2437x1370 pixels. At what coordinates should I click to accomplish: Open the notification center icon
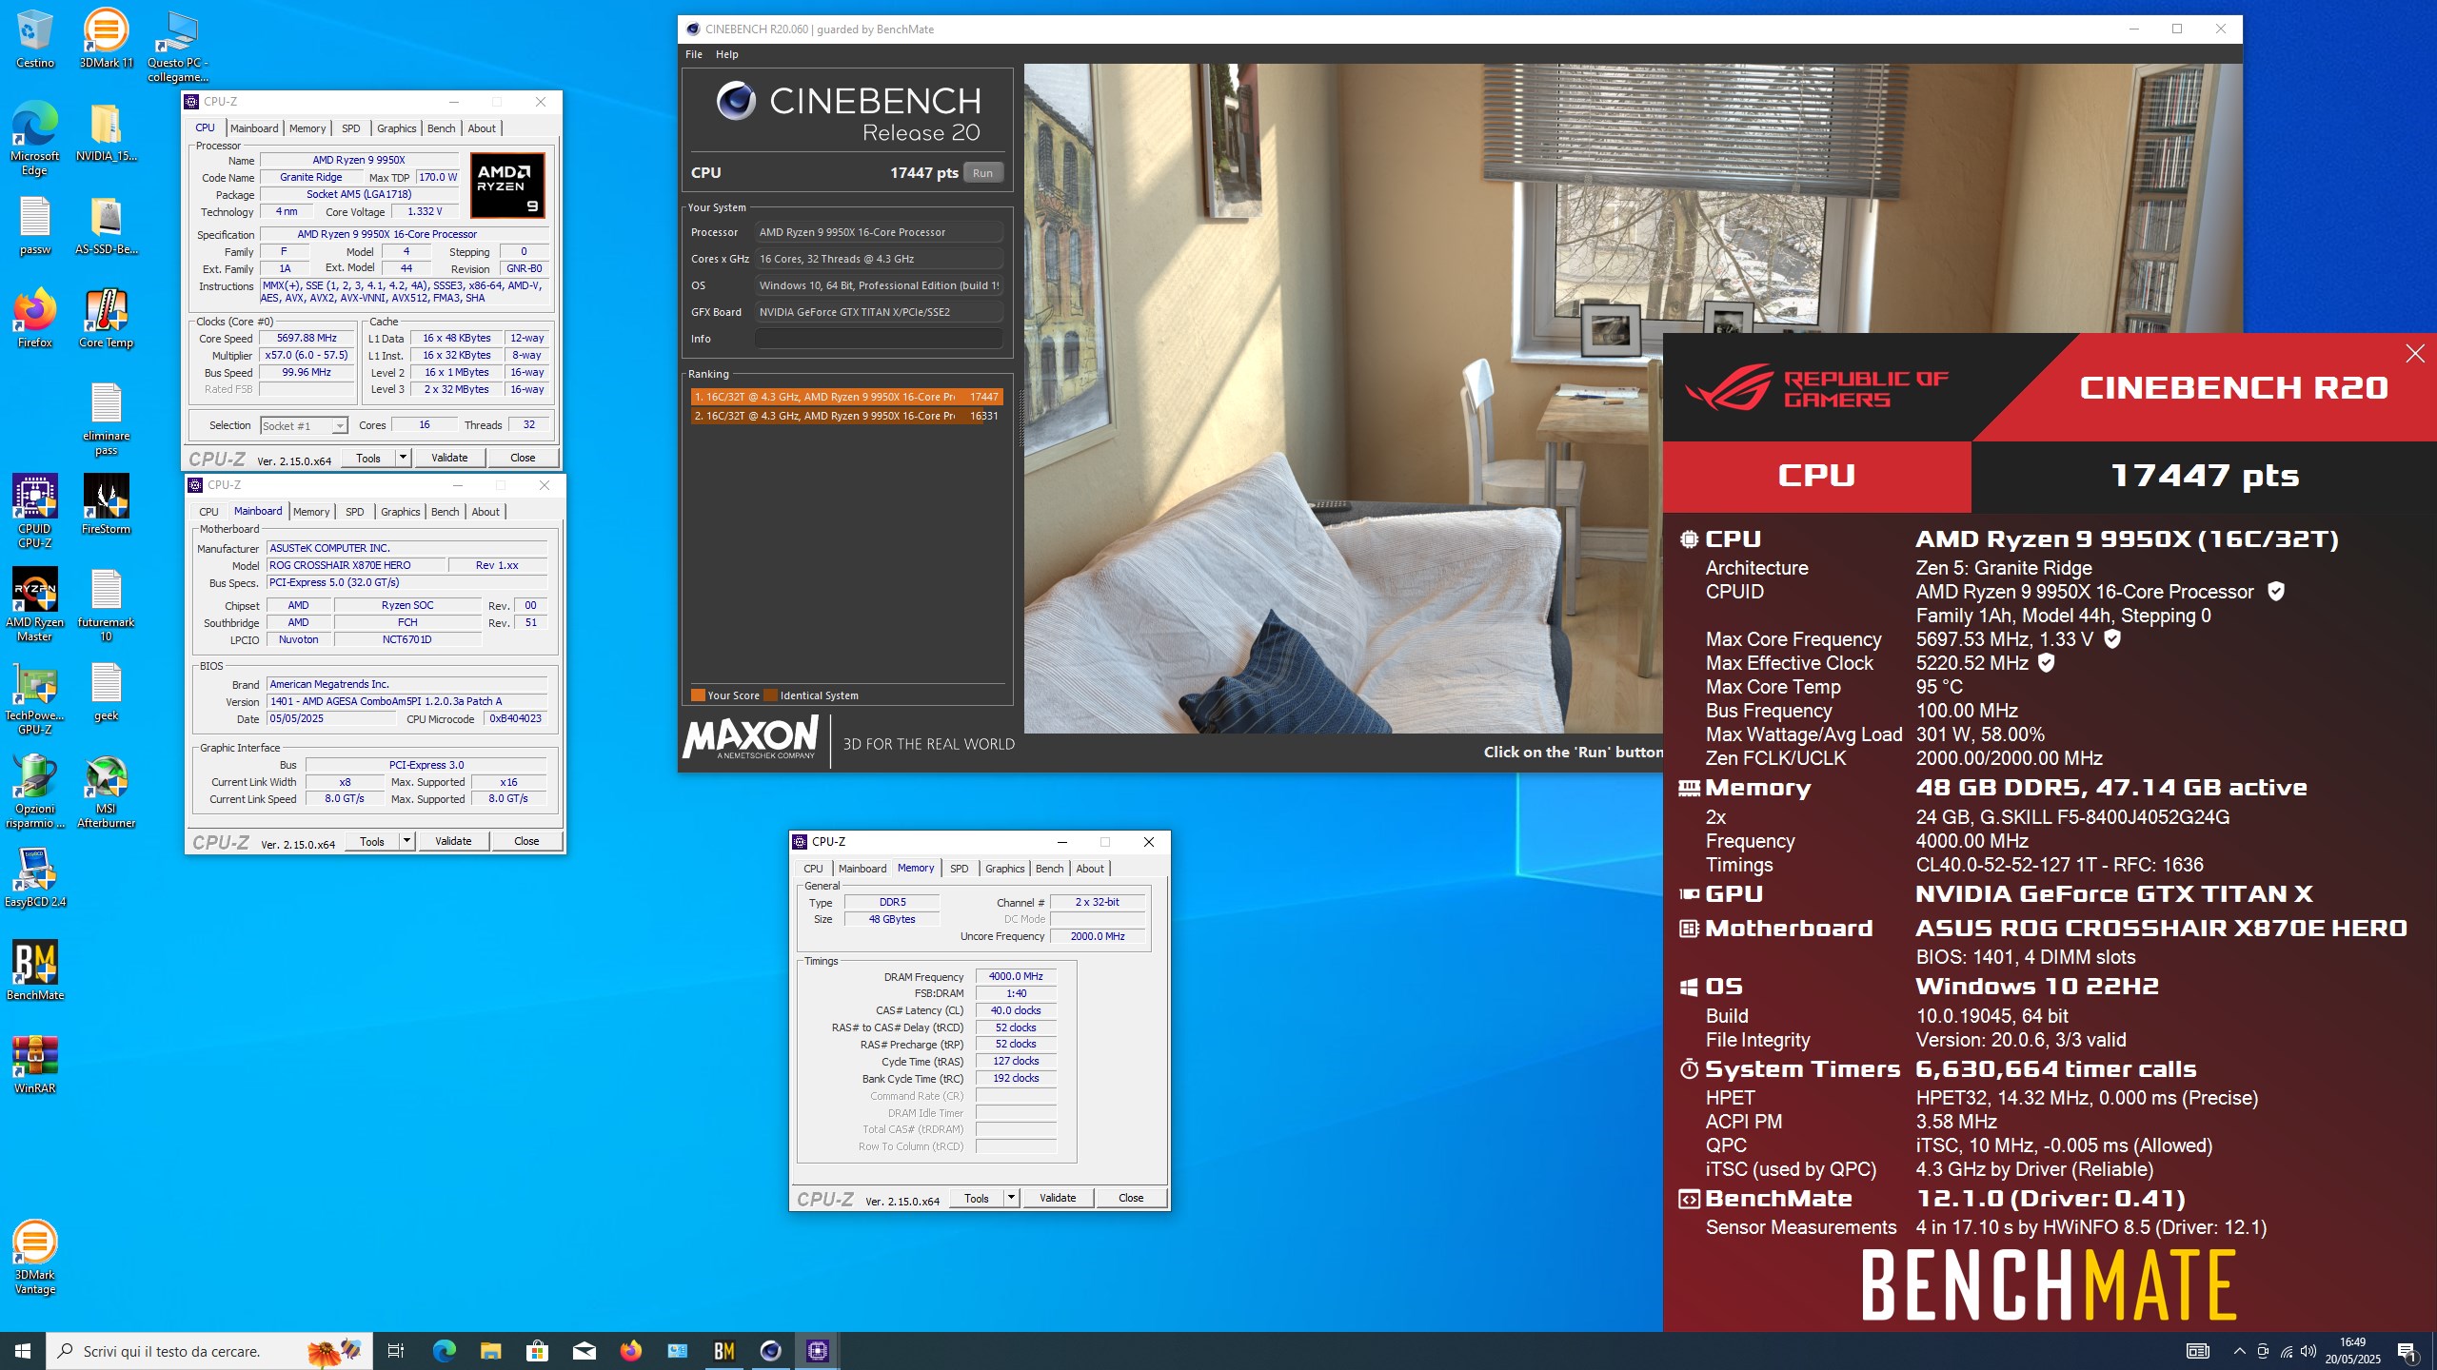[2407, 1351]
